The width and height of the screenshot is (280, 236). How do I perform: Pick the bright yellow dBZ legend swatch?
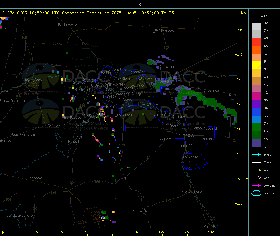(x=256, y=65)
